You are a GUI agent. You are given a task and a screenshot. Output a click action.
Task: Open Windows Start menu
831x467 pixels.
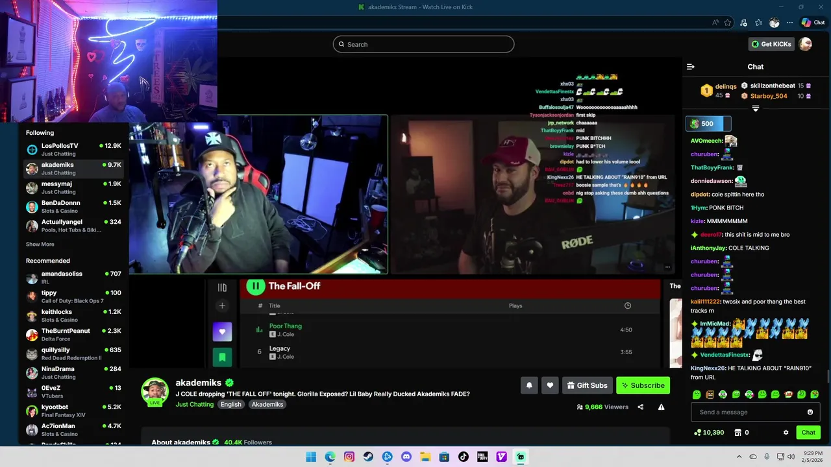(x=311, y=457)
